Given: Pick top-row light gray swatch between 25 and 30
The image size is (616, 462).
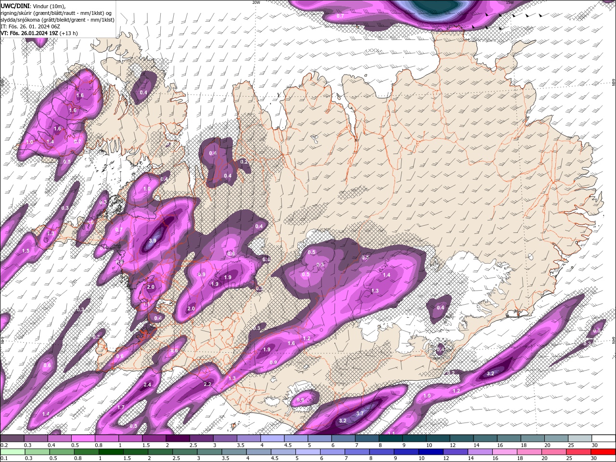Looking at the screenshot, I should tap(579, 438).
